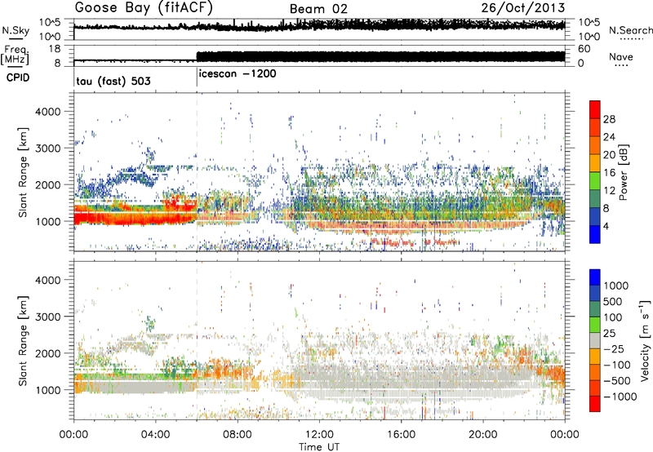Click the '500' tick on Velocity colorbar
This screenshot has height=452, width=653.
click(614, 301)
